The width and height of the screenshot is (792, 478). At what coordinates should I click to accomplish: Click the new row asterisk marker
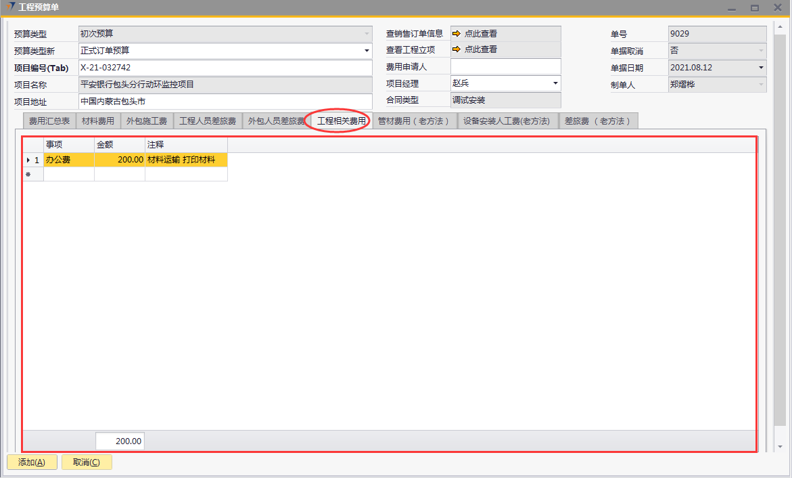pyautogui.click(x=28, y=175)
